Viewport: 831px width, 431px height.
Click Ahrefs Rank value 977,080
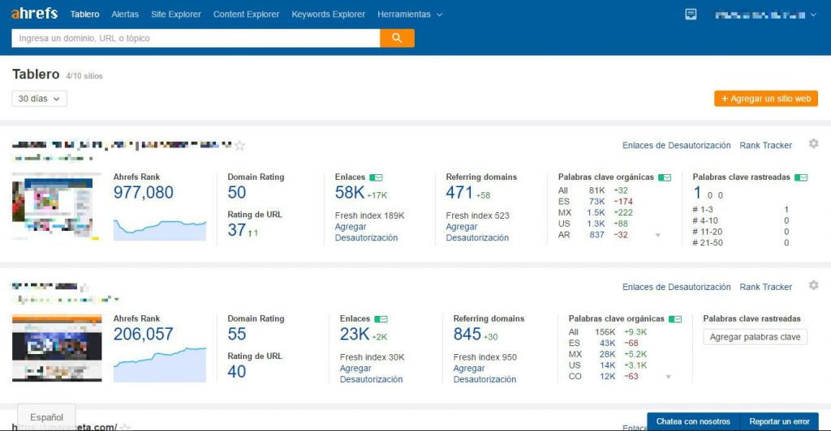pyautogui.click(x=143, y=193)
